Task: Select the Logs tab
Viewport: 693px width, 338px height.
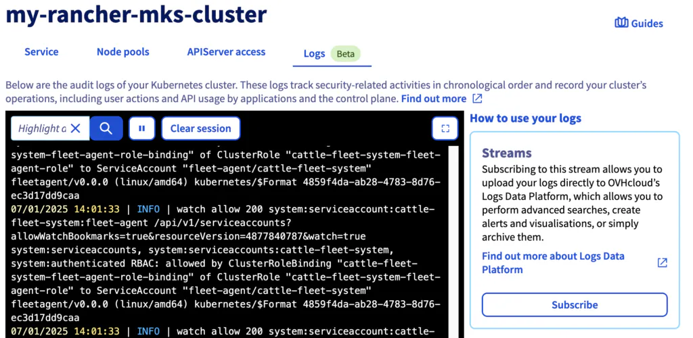Action: (x=314, y=54)
